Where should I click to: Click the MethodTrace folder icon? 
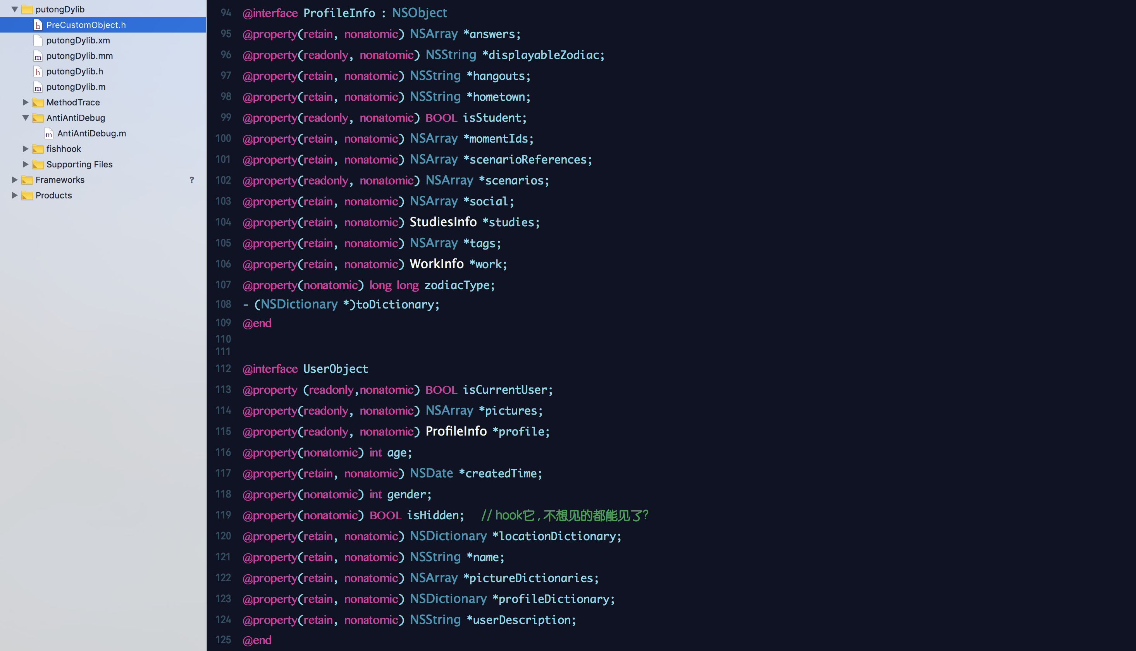[x=38, y=103]
